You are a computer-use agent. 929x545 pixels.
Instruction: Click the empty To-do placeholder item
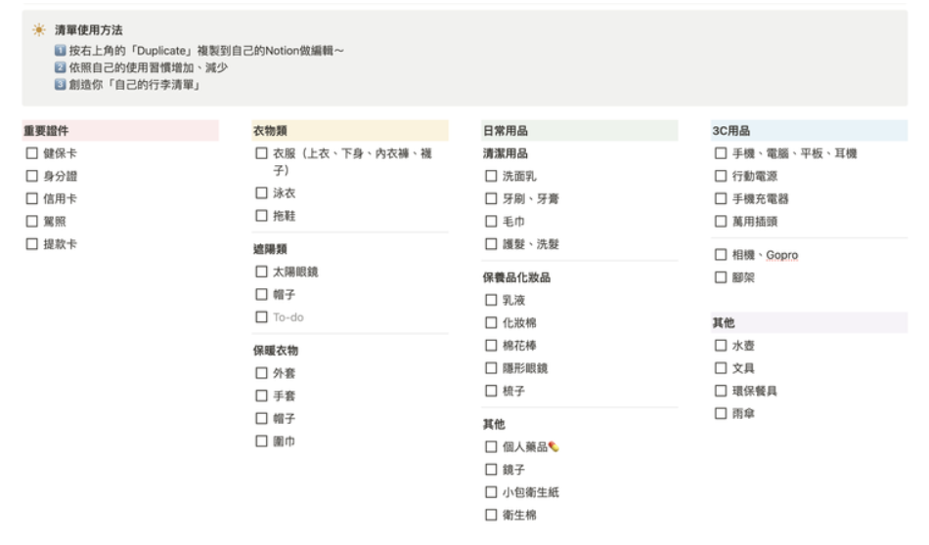coord(288,317)
